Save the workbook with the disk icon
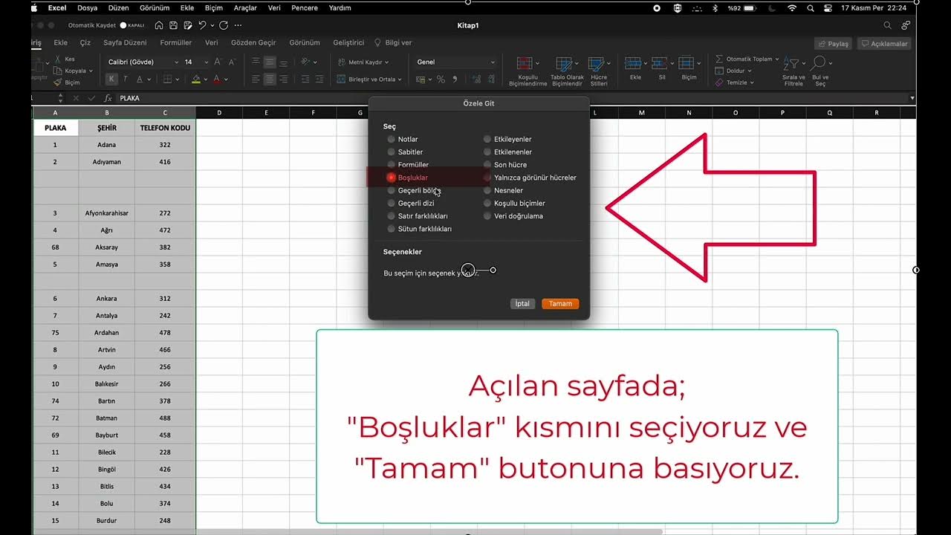The width and height of the screenshot is (951, 535). pyautogui.click(x=172, y=25)
